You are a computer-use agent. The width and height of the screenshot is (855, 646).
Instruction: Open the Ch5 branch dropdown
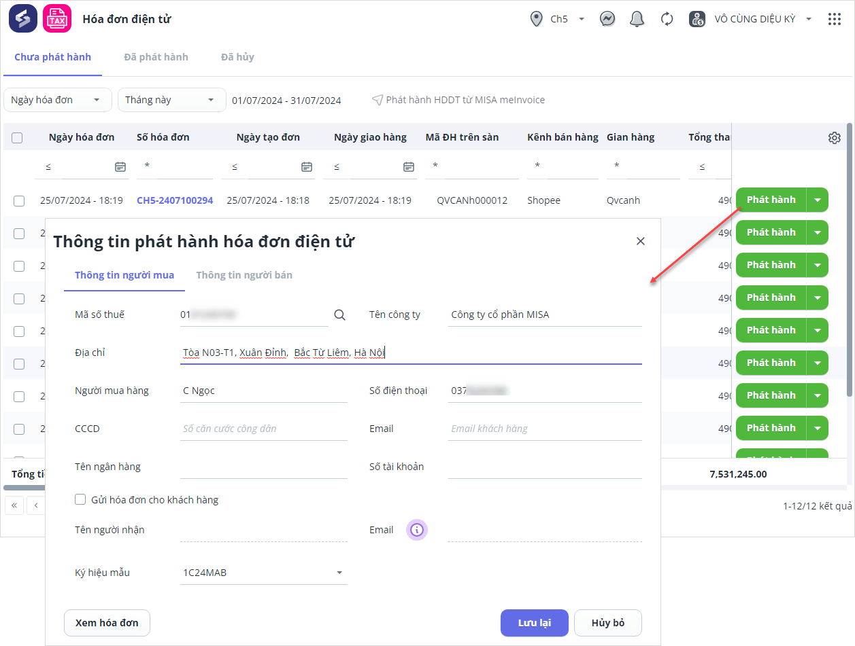[x=582, y=19]
